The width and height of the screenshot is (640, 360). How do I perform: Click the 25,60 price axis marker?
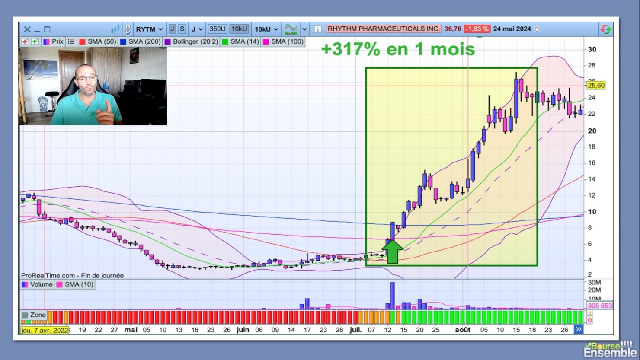click(596, 86)
